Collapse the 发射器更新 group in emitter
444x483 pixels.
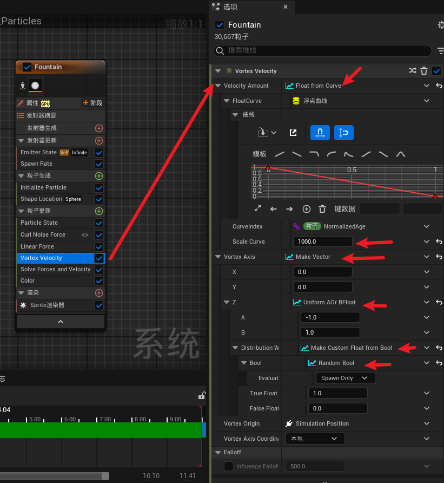[21, 141]
